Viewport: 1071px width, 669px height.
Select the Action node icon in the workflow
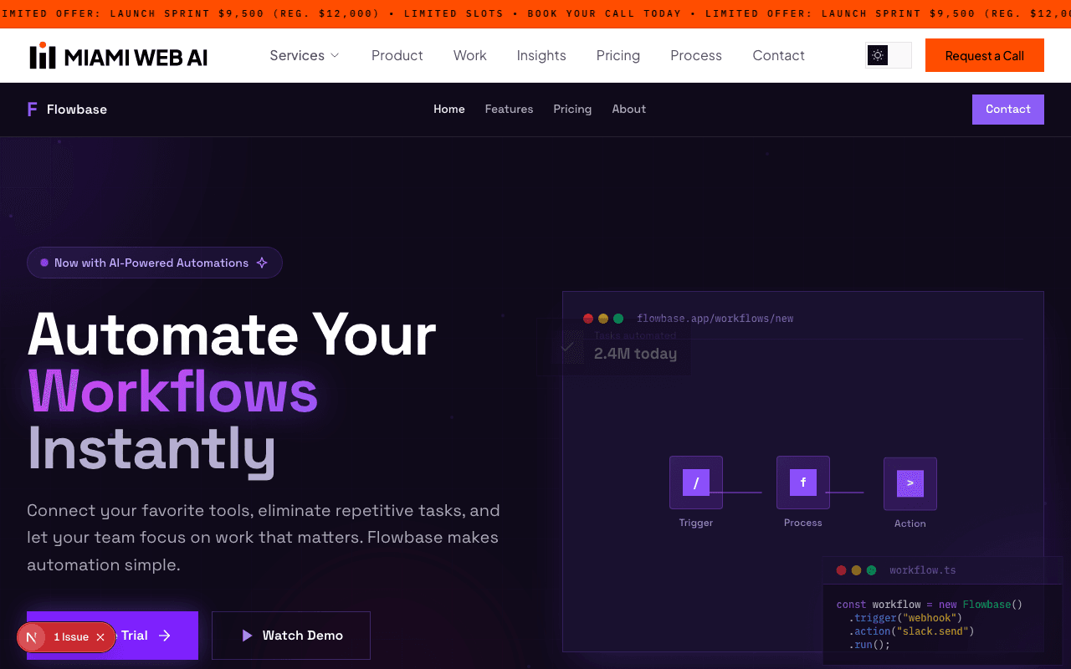click(910, 483)
